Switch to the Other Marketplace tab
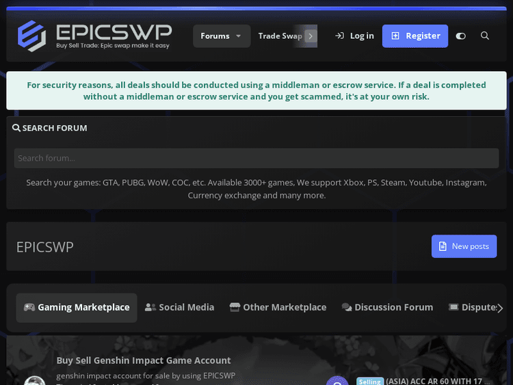 pyautogui.click(x=278, y=308)
